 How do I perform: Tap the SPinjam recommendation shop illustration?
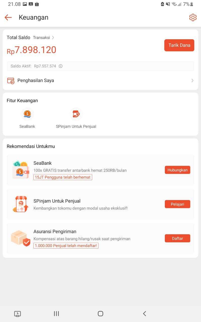20,204
